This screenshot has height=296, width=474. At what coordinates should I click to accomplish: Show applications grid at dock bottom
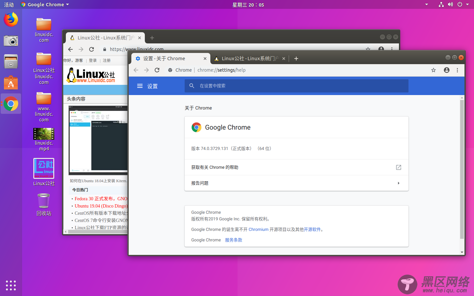click(x=11, y=285)
